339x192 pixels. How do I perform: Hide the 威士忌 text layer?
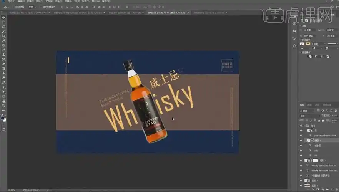coord(301,146)
